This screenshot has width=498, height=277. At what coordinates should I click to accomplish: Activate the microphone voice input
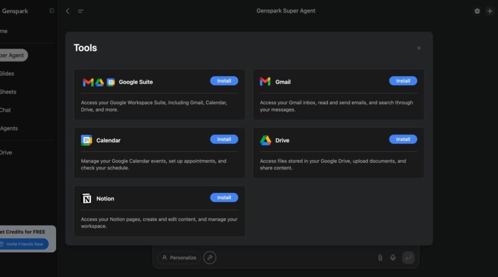tap(393, 258)
